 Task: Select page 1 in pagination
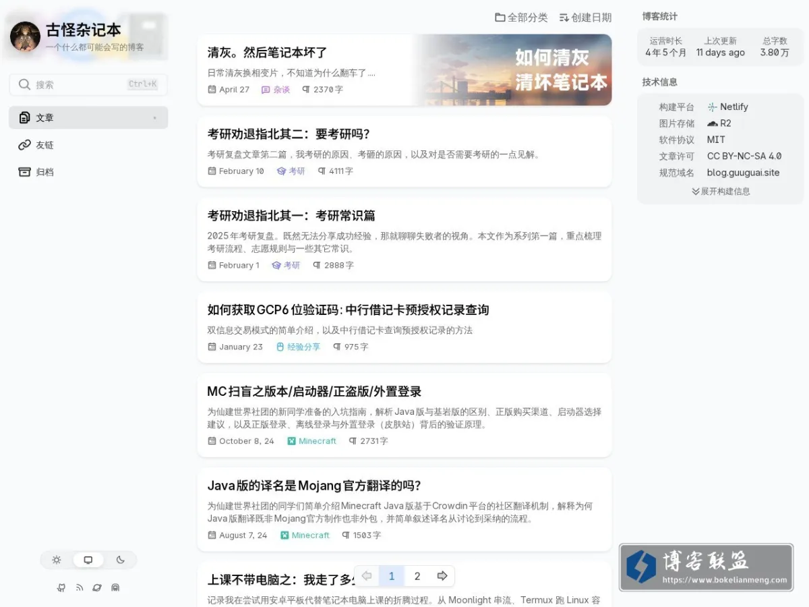(392, 576)
